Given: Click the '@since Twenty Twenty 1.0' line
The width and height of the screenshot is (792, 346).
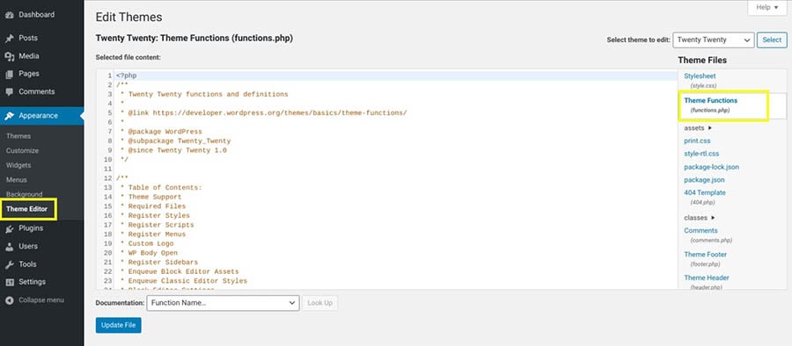Looking at the screenshot, I should tap(173, 150).
